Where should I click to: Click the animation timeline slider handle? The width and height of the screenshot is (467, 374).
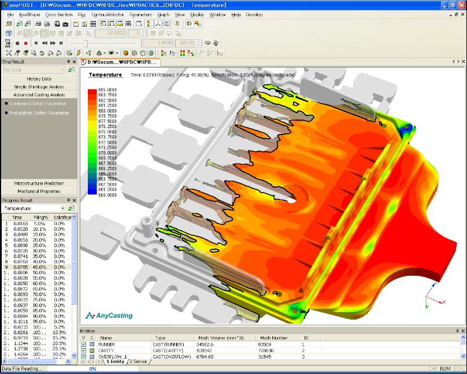coord(86,44)
